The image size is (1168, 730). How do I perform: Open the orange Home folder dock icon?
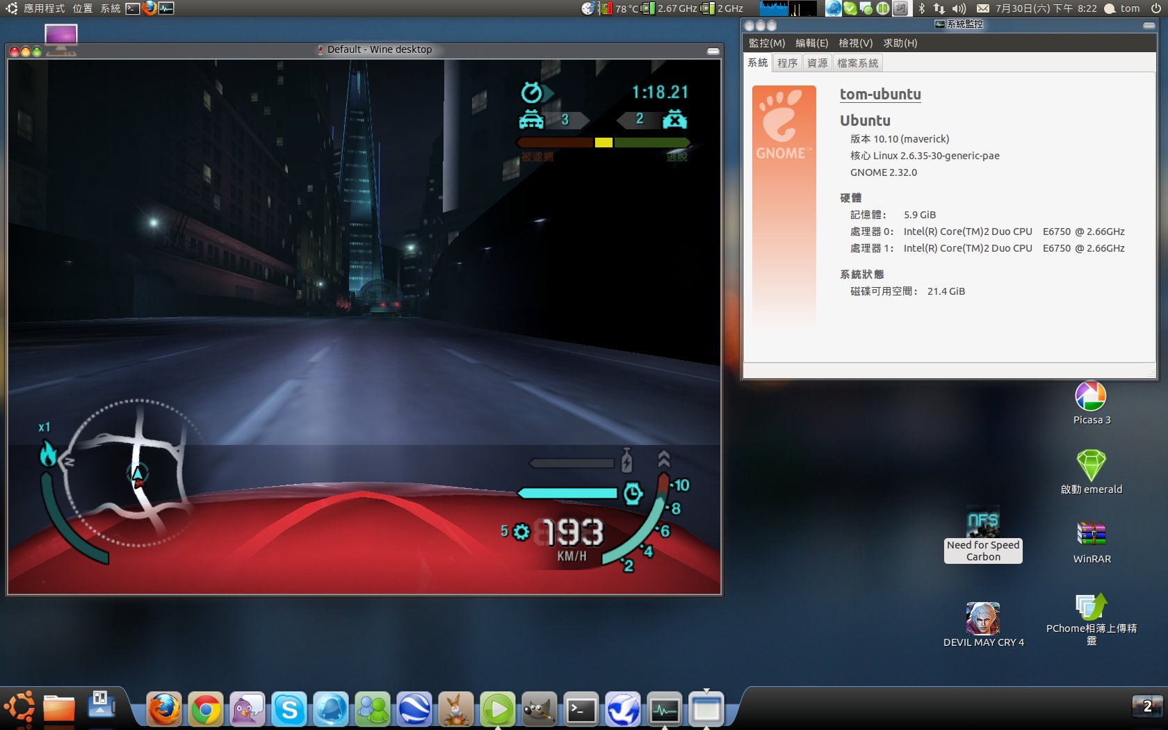pos(59,708)
